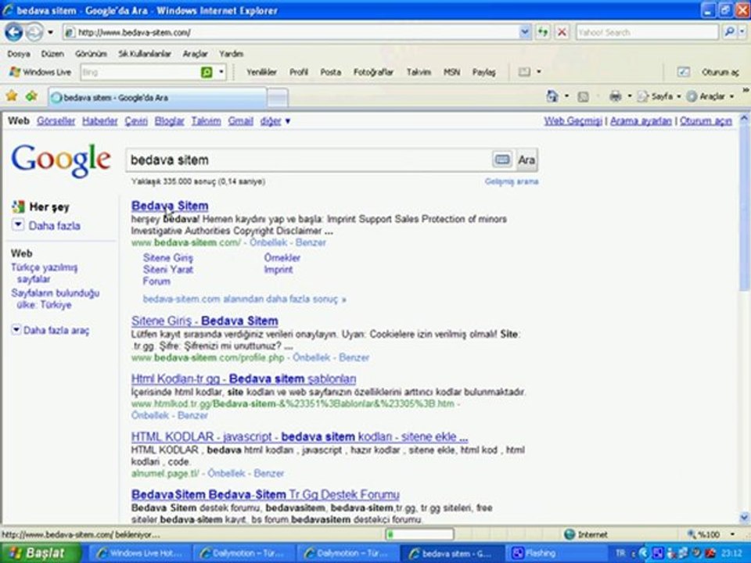Click the browser Forward arrow button
751x563 pixels.
point(34,32)
